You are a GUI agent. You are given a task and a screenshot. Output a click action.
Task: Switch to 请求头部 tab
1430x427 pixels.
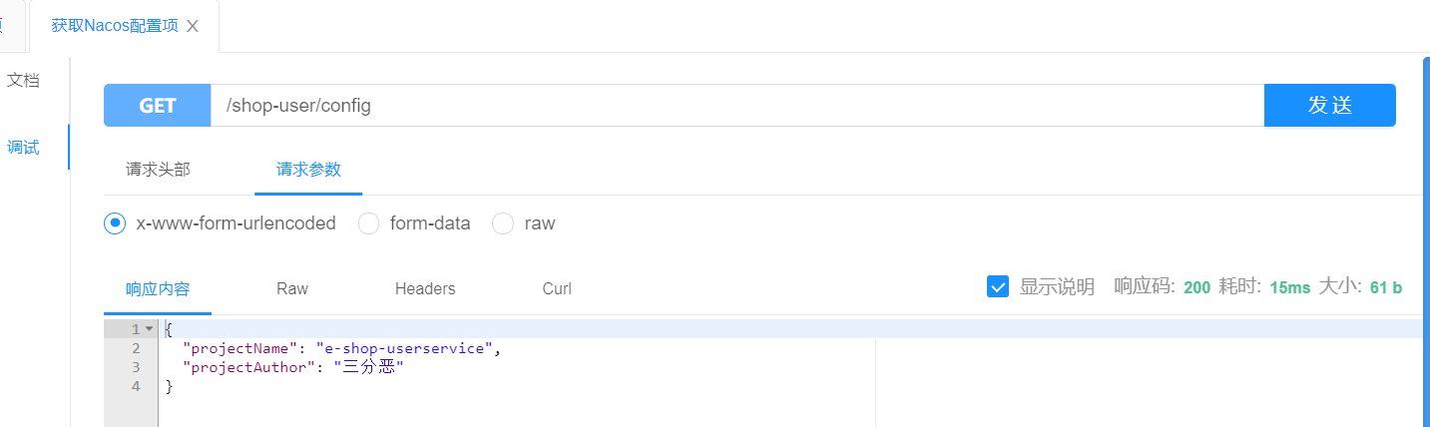tap(158, 170)
